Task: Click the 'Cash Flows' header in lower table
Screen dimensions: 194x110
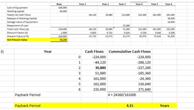Action: pos(94,52)
